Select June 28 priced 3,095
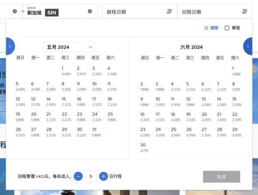 tap(221, 132)
